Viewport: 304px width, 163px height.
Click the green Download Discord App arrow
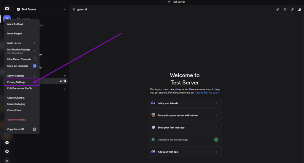(153, 140)
